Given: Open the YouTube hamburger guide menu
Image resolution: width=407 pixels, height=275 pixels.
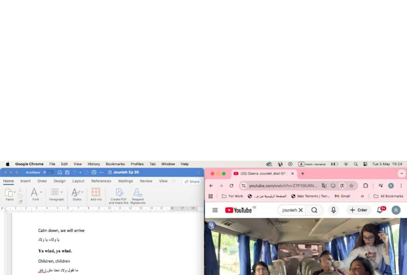Looking at the screenshot, I should pos(215,210).
